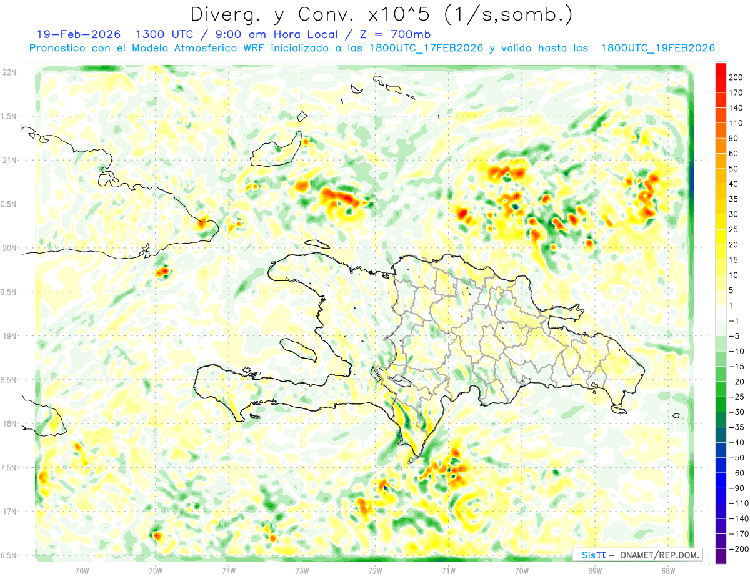Click the '75W' longitude label
This screenshot has width=750, height=579.
(x=156, y=570)
